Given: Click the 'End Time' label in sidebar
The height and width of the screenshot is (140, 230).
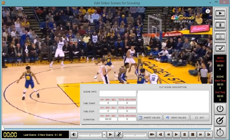Looking at the screenshot, I should [220, 92].
